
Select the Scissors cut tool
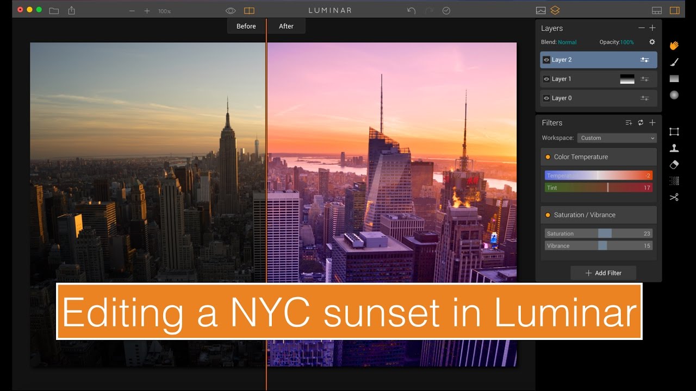674,197
